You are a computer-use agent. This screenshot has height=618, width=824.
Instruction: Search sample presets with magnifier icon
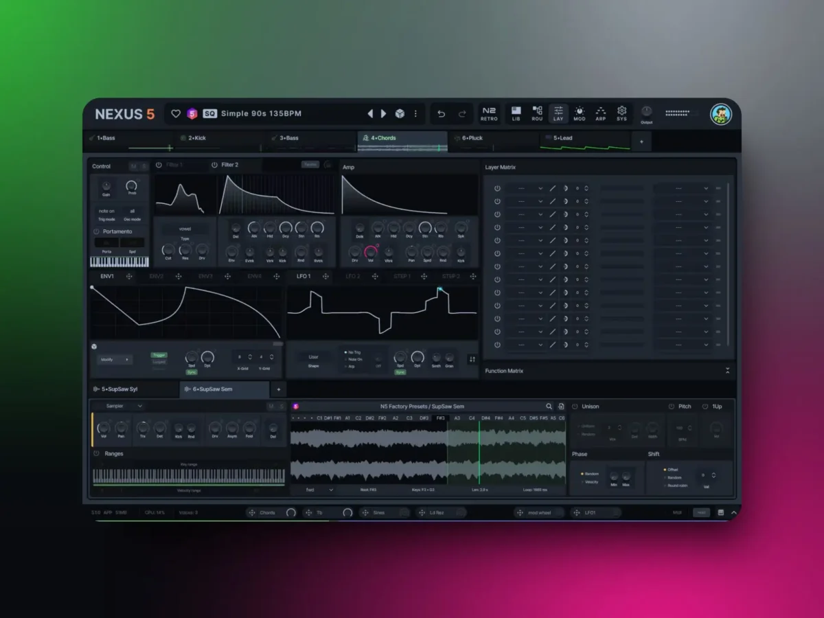click(x=549, y=407)
